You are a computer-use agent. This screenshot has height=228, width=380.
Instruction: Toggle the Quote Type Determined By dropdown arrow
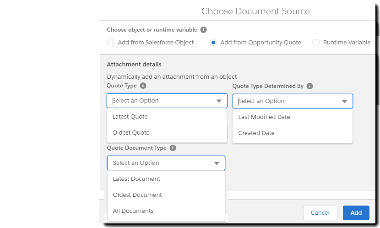pos(344,101)
